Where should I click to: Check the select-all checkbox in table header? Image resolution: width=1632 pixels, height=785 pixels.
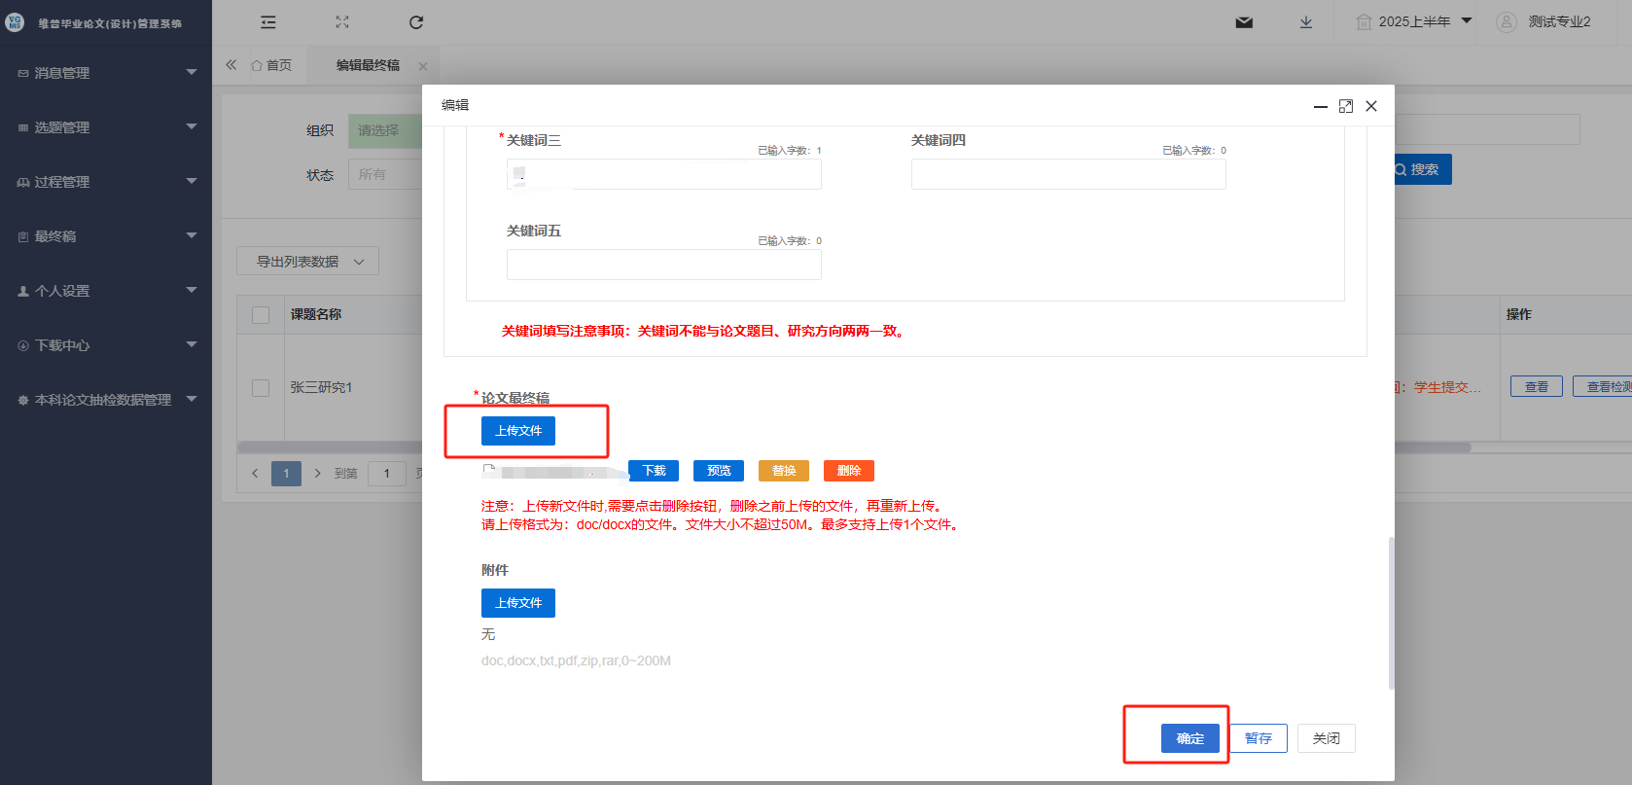(x=261, y=315)
